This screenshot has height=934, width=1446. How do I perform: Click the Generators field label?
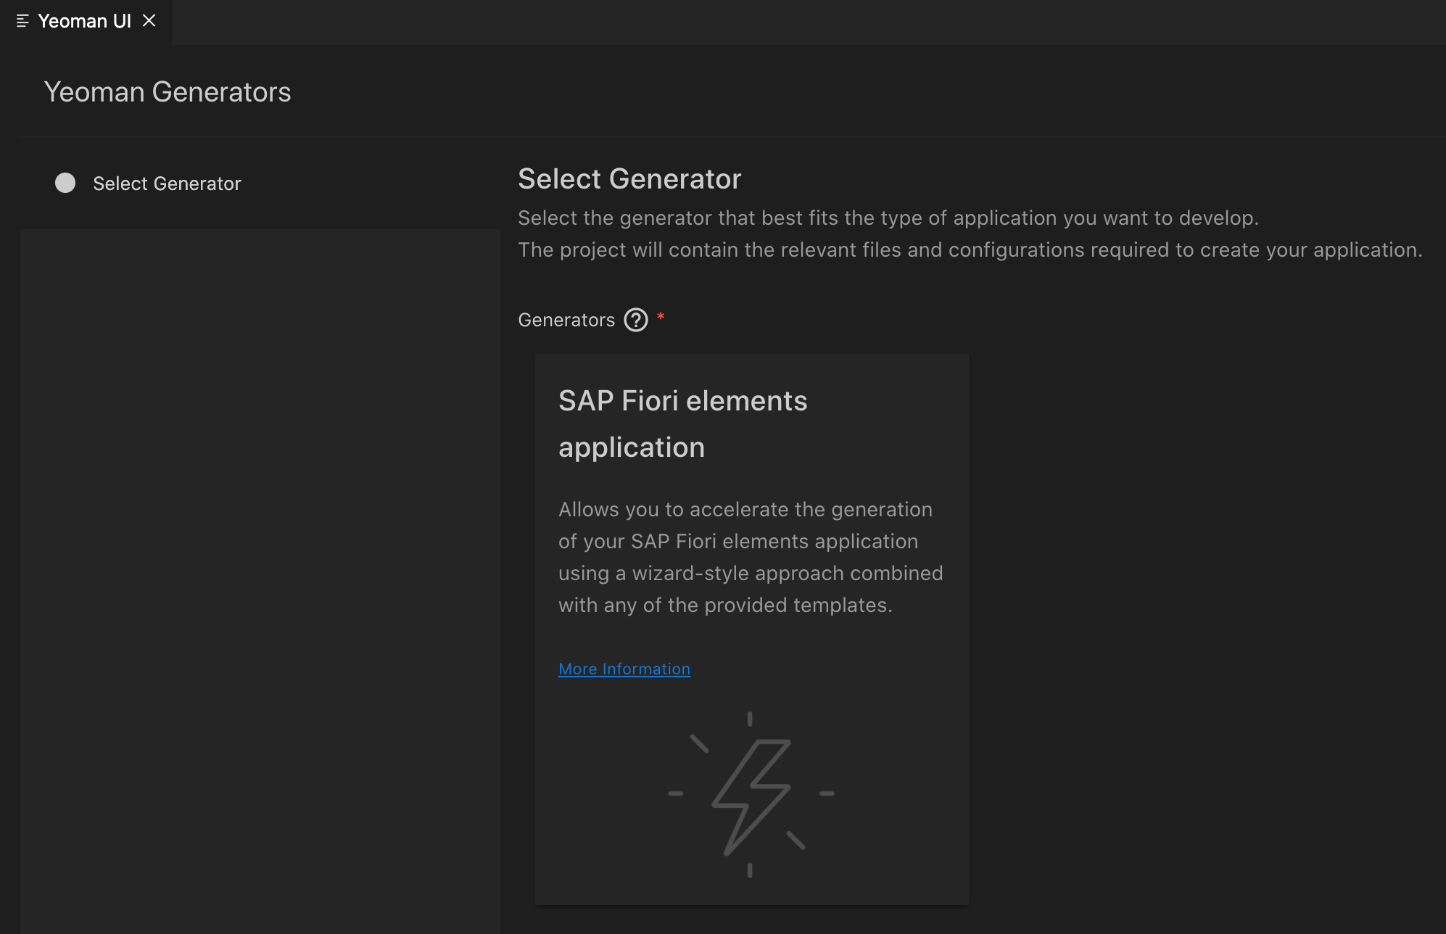click(566, 320)
